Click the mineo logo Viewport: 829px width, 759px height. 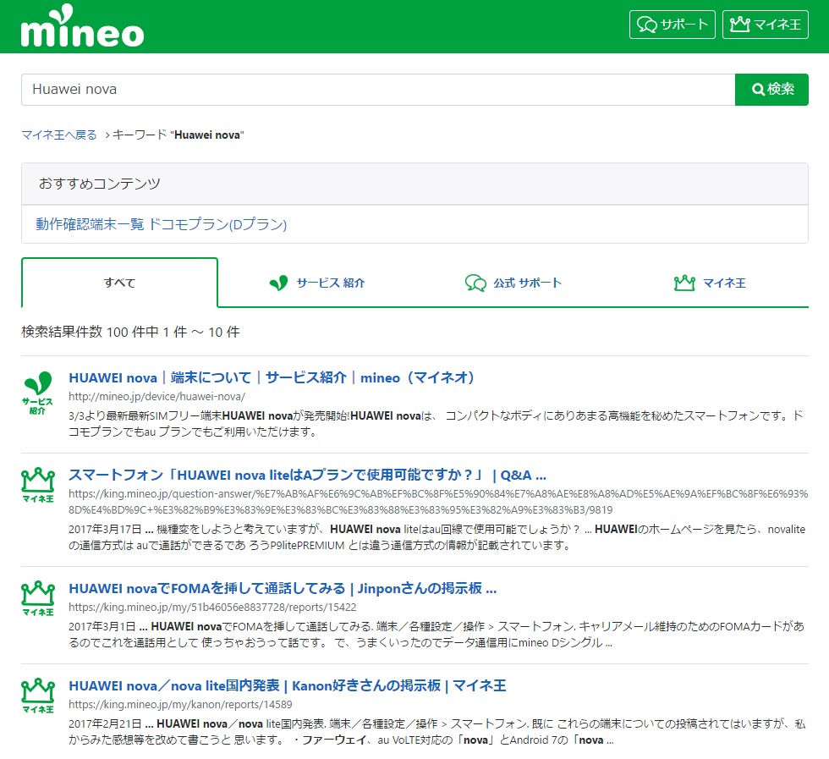(x=82, y=28)
